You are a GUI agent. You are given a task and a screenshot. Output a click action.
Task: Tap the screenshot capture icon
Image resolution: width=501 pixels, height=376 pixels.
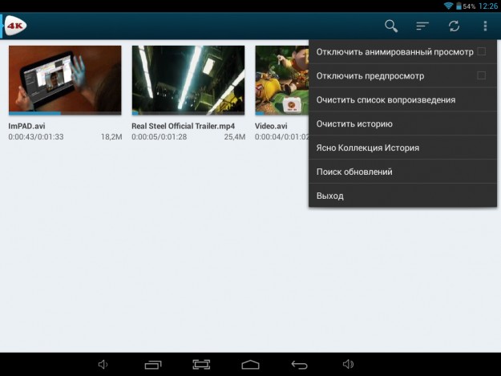click(x=201, y=365)
